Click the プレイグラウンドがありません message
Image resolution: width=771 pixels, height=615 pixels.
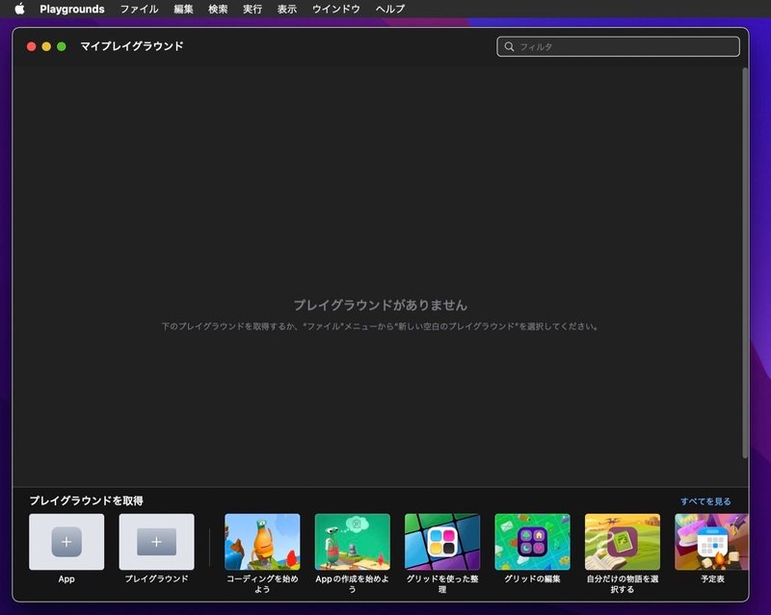pos(380,305)
